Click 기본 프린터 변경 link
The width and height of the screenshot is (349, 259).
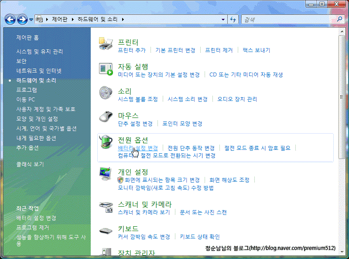tap(175, 50)
